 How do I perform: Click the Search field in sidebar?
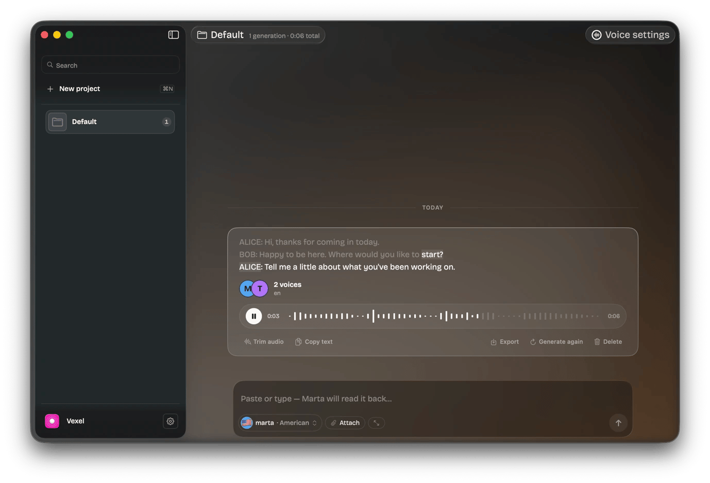pyautogui.click(x=110, y=65)
